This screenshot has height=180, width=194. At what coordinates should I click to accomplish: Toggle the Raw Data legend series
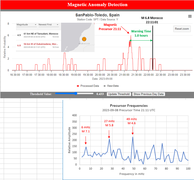[x=111, y=86]
